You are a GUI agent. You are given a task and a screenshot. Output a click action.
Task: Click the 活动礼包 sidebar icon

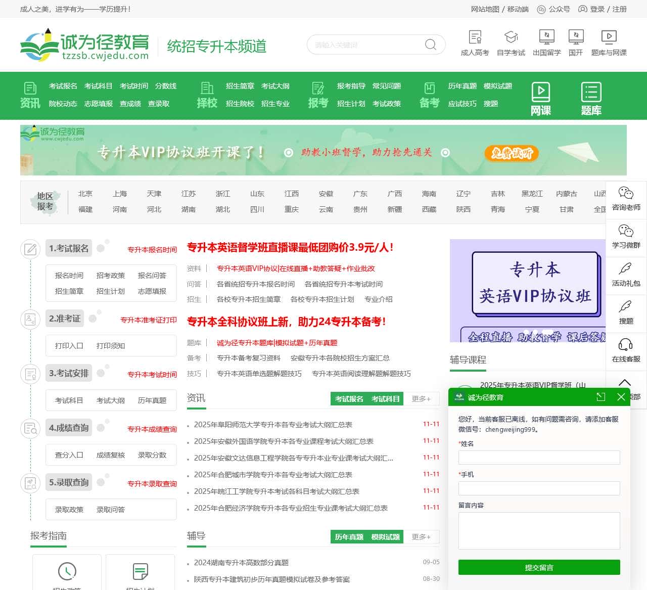[x=626, y=275]
